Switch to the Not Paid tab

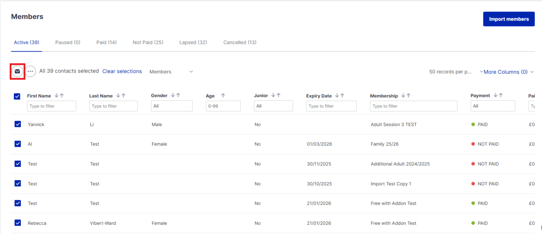click(148, 42)
